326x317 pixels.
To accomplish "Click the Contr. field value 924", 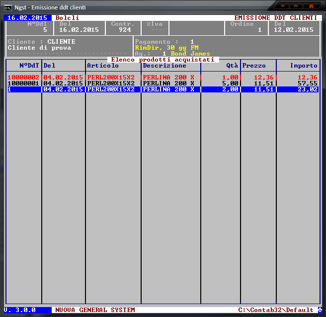I will [125, 30].
